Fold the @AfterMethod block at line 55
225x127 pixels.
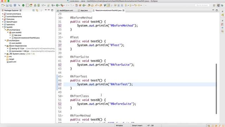[x=63, y=116]
